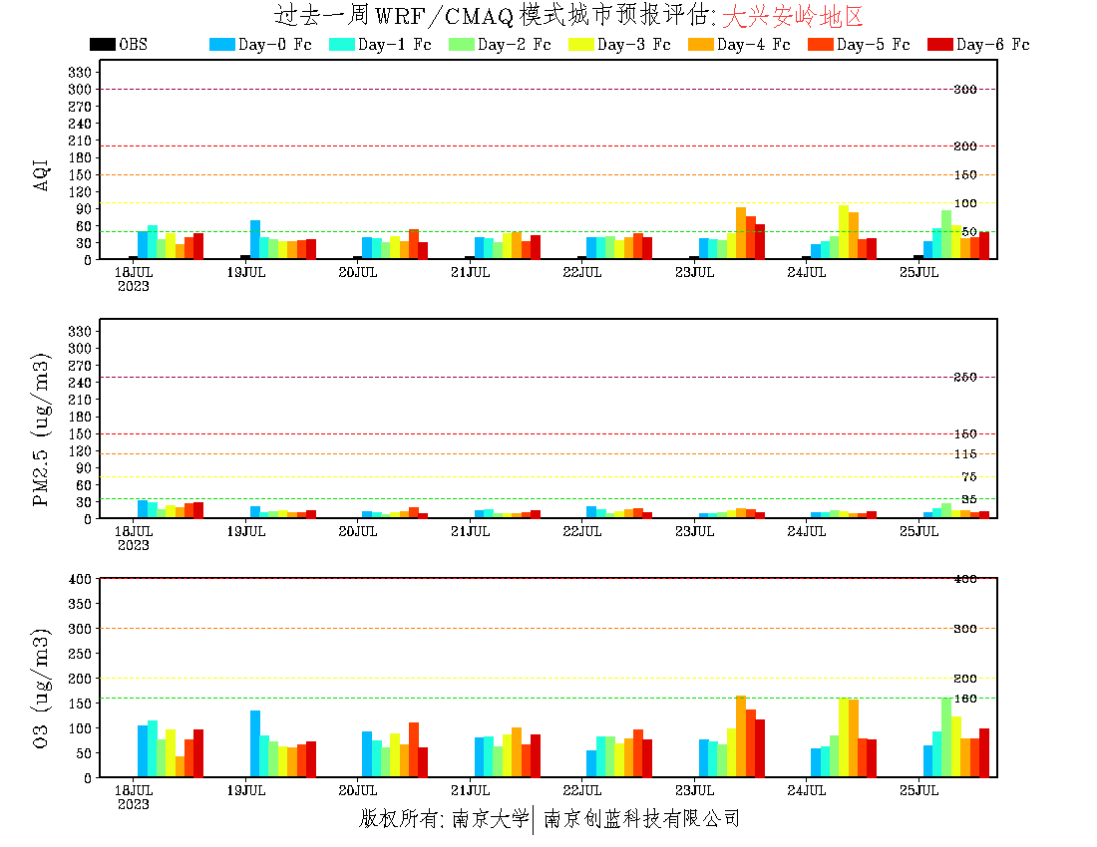Click the Day-6 Fc legend label

(x=992, y=45)
